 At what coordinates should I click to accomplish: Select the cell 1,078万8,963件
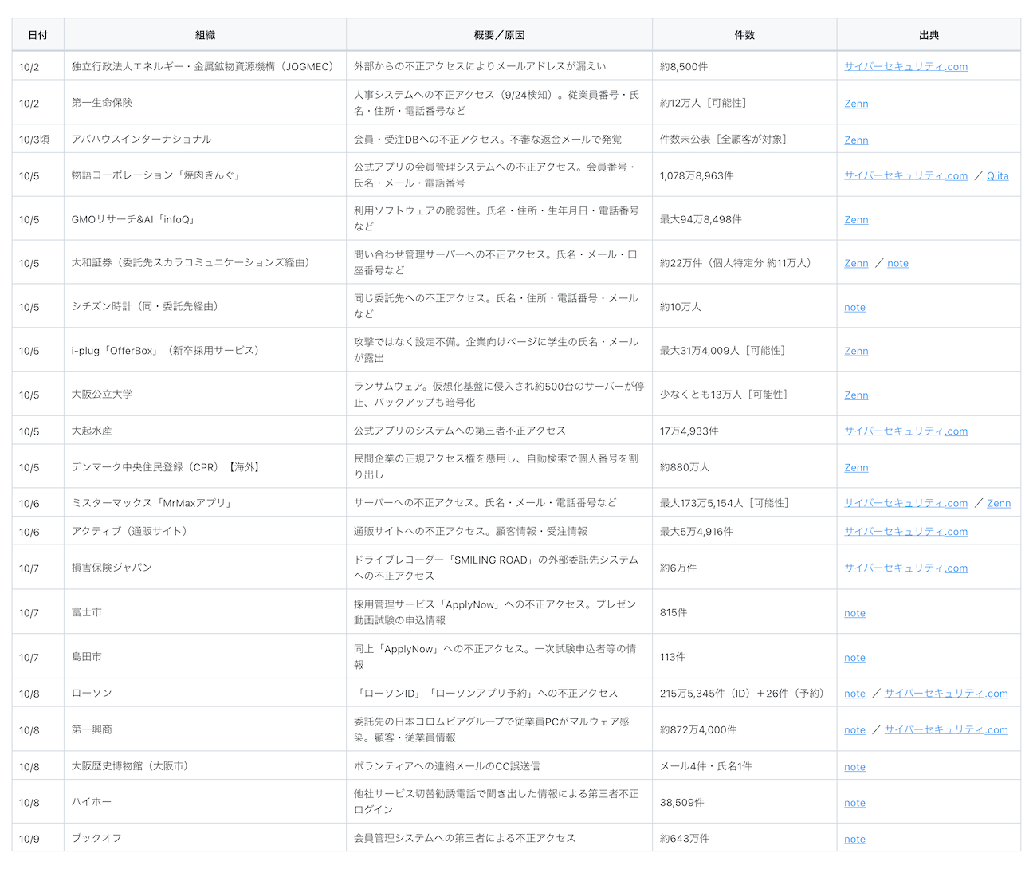click(744, 175)
